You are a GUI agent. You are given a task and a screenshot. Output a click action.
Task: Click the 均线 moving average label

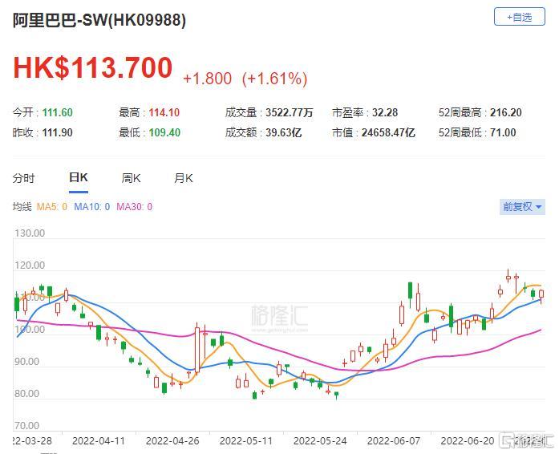click(22, 206)
